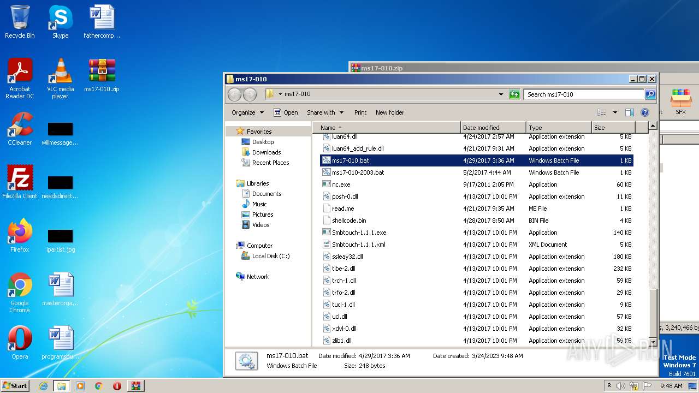Screen dimensions: 699x393
Task: Open the Organize dropdown menu
Action: click(x=247, y=112)
